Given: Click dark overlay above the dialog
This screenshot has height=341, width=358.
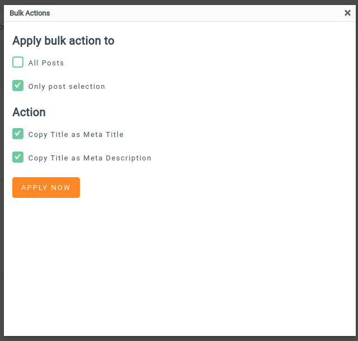Looking at the screenshot, I should (x=179, y=2).
